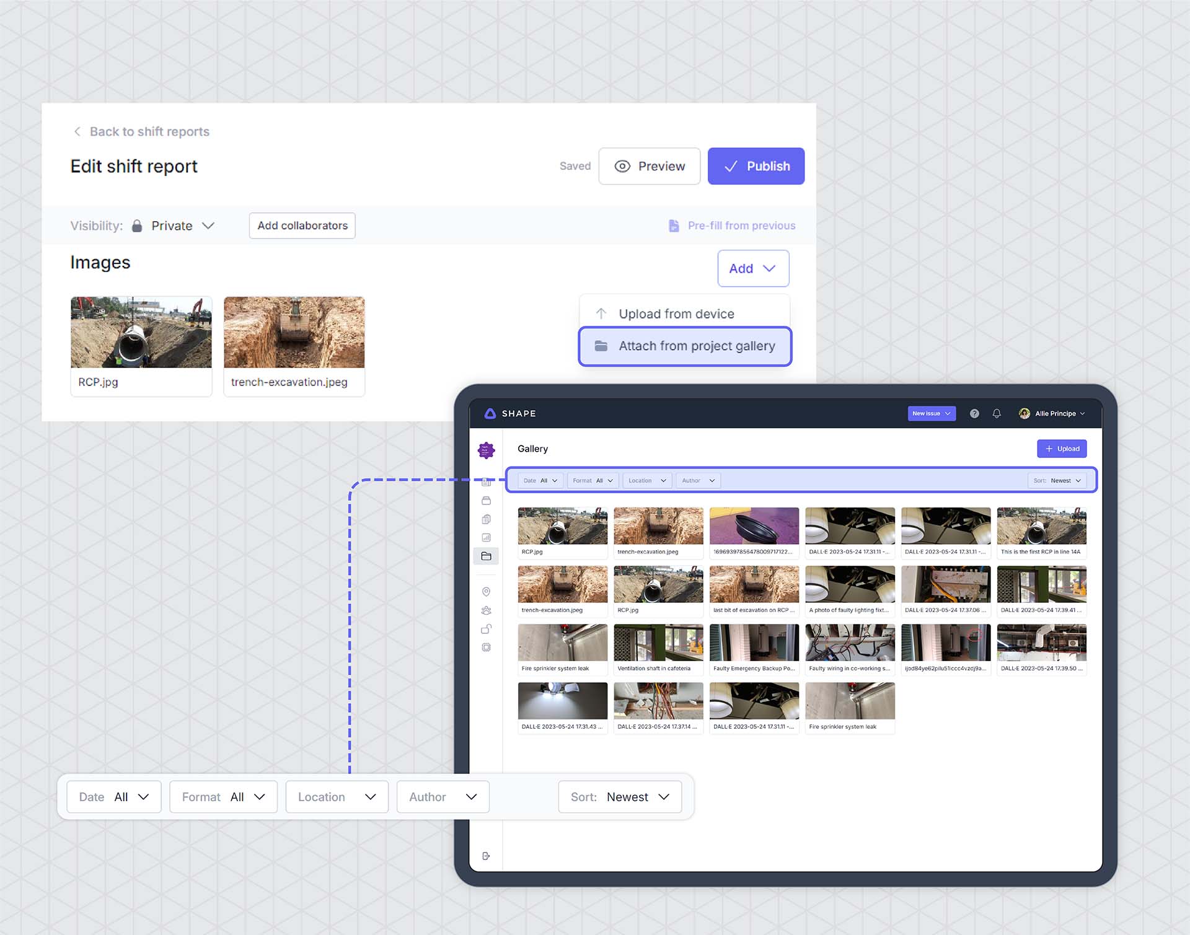The height and width of the screenshot is (935, 1190).
Task: Open the shift reports icon in sidebar
Action: click(487, 483)
